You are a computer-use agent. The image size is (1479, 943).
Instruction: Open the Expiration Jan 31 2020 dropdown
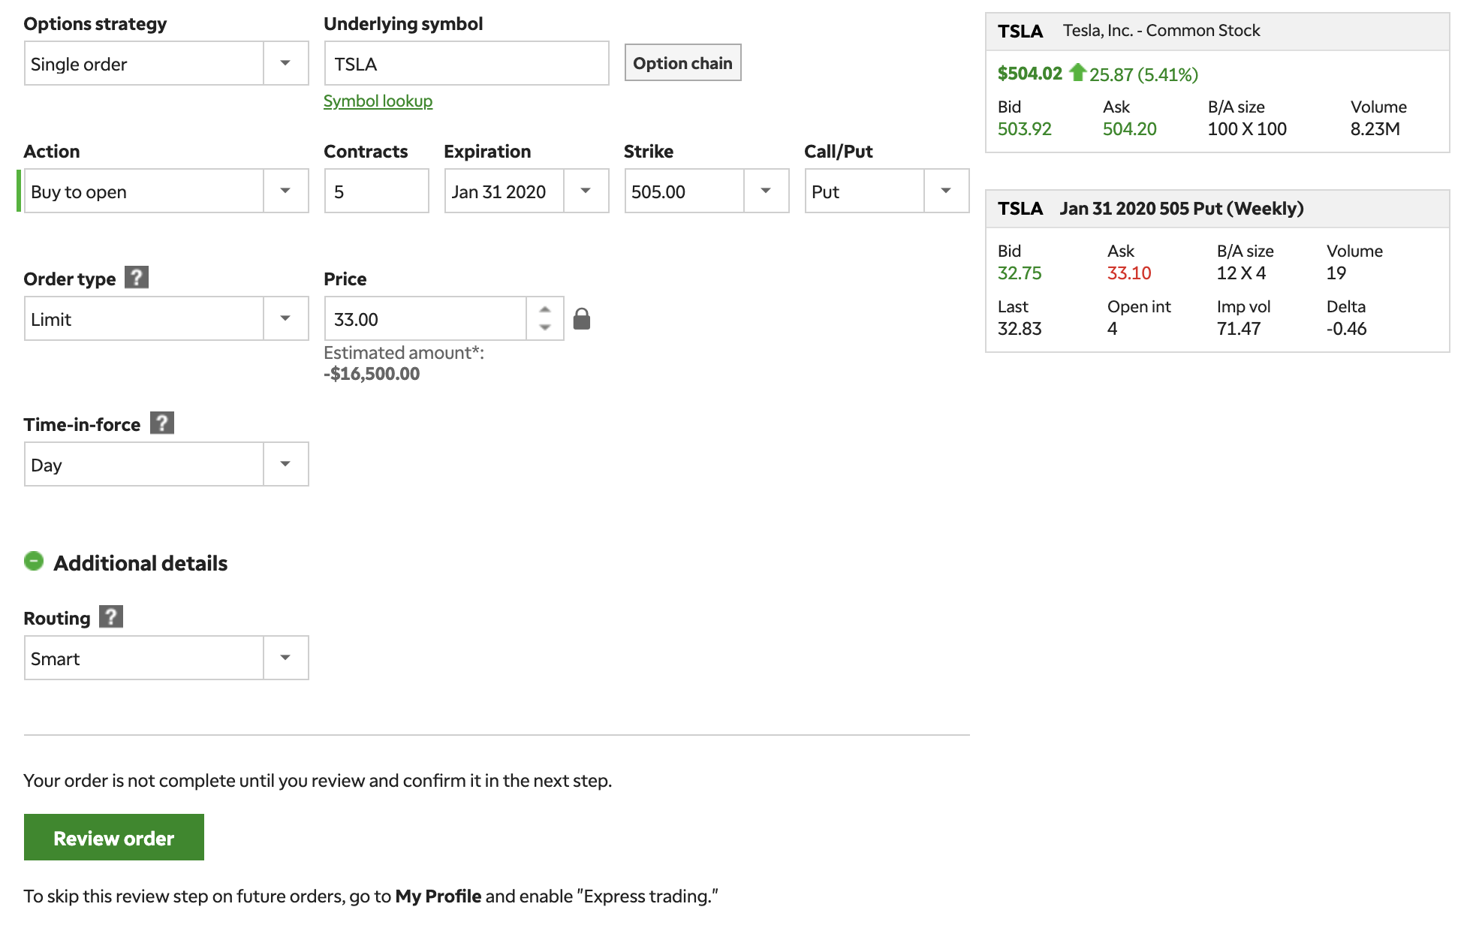(526, 191)
